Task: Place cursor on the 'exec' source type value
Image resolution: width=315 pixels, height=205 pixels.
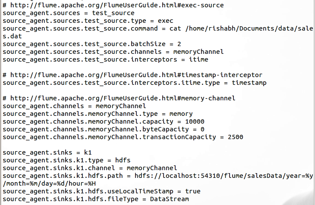Action: [x=165, y=21]
